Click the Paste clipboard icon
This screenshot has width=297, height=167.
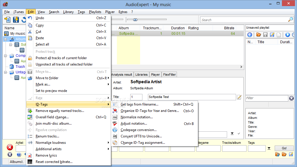pyautogui.click(x=30, y=38)
